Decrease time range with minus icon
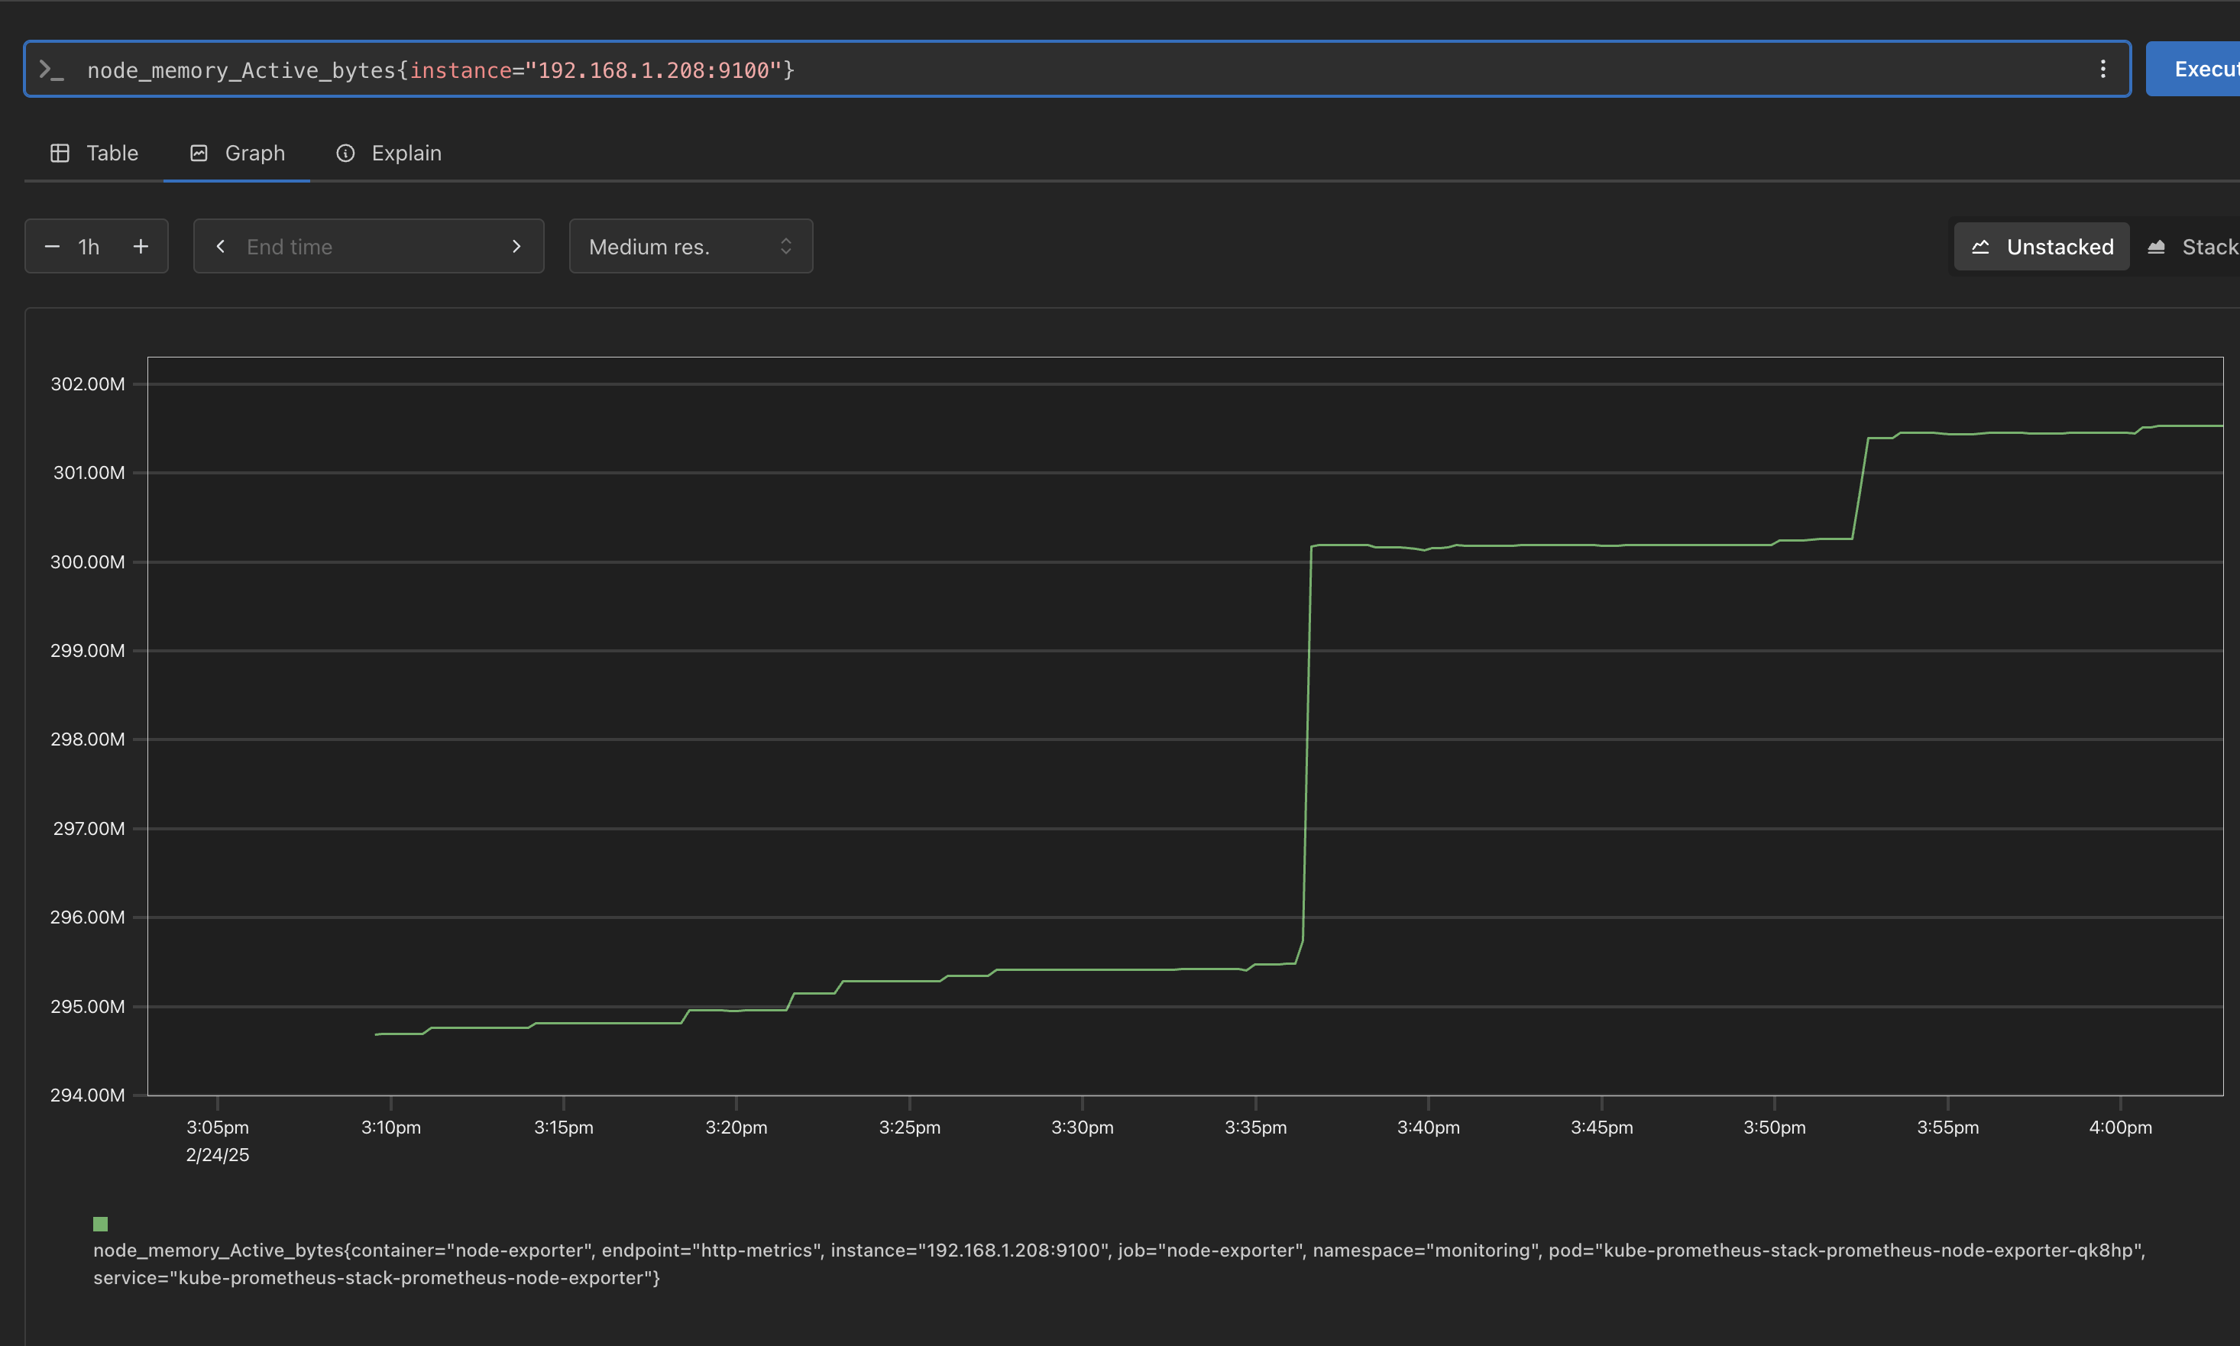The image size is (2240, 1346). (x=53, y=247)
